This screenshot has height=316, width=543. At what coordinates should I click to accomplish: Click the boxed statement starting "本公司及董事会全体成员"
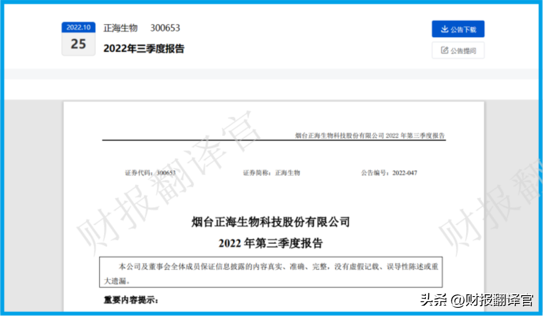(271, 273)
